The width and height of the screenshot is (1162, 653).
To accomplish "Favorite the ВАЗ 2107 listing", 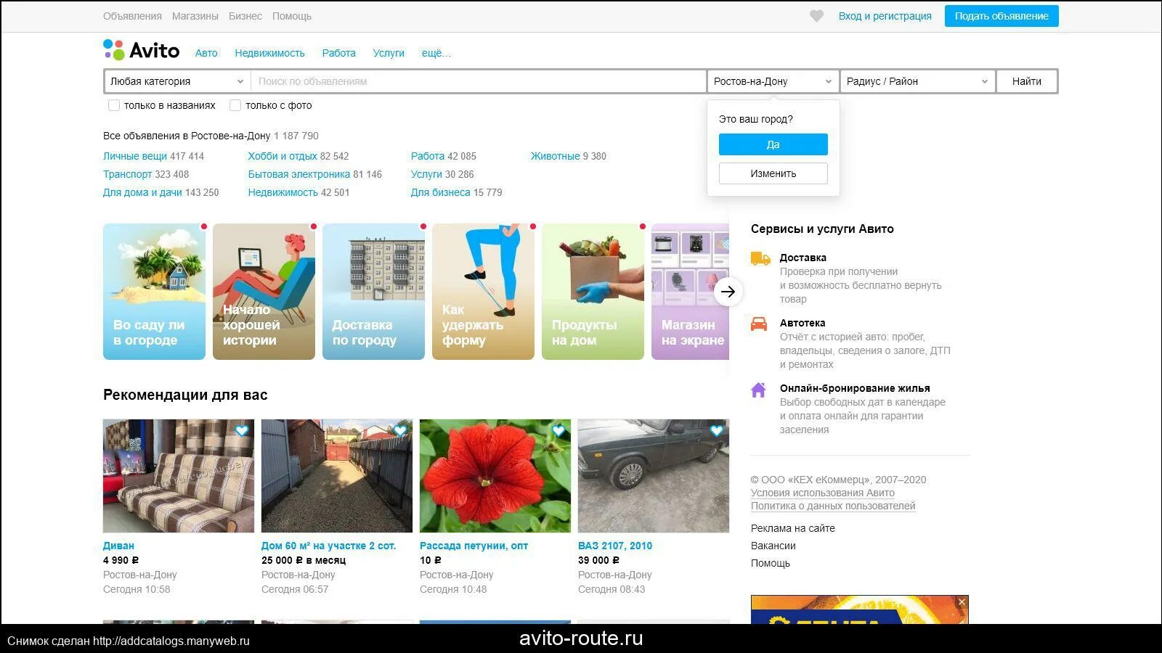I will (717, 430).
